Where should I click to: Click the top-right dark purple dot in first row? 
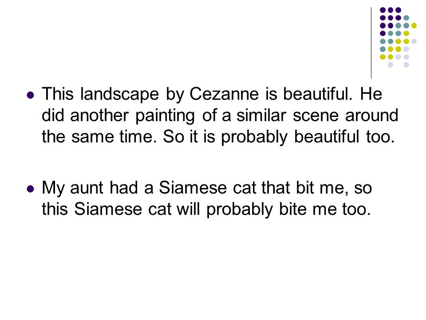[x=398, y=10]
